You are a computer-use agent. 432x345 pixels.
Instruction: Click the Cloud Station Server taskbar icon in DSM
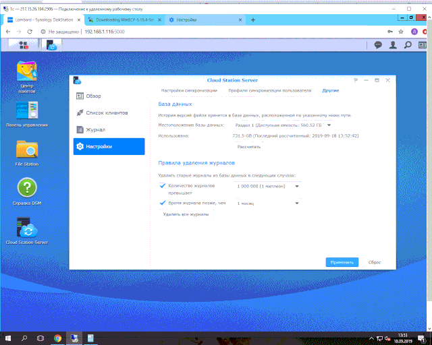coord(51,45)
